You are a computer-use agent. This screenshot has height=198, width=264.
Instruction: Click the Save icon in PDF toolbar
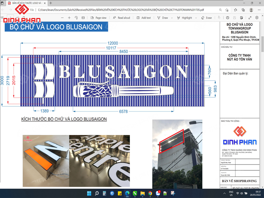[234, 18]
